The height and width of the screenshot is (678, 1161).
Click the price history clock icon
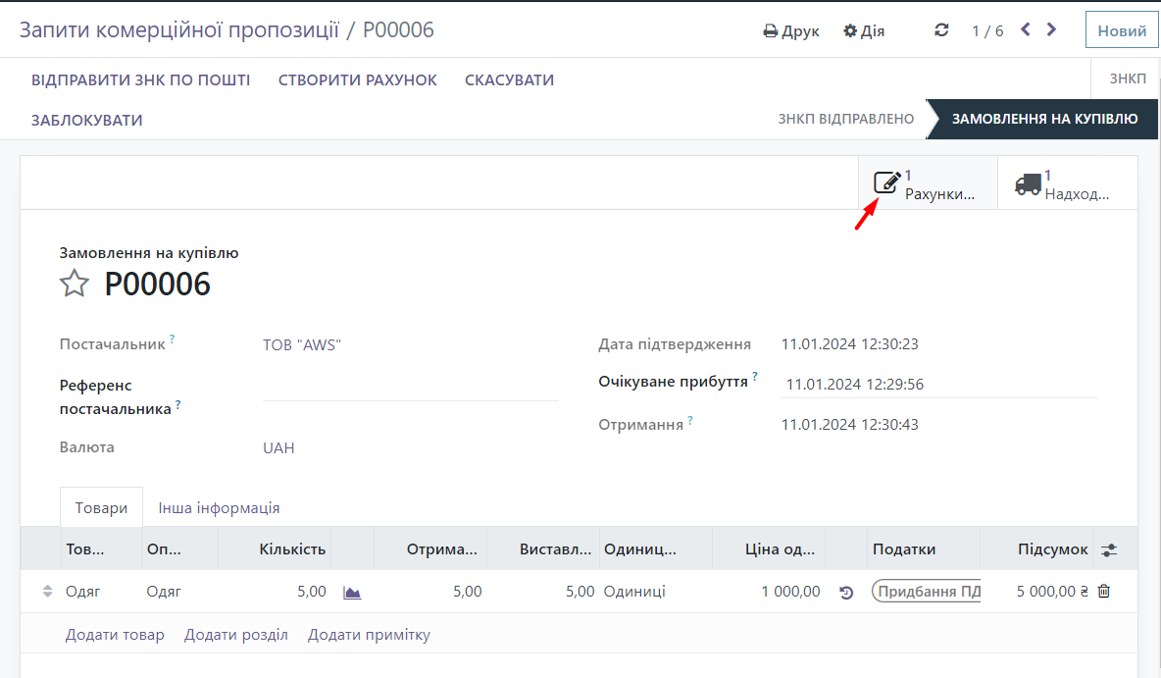click(x=846, y=593)
